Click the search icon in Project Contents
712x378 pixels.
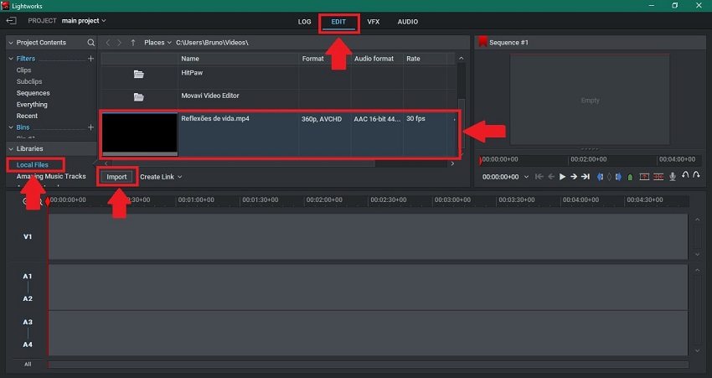tap(91, 43)
